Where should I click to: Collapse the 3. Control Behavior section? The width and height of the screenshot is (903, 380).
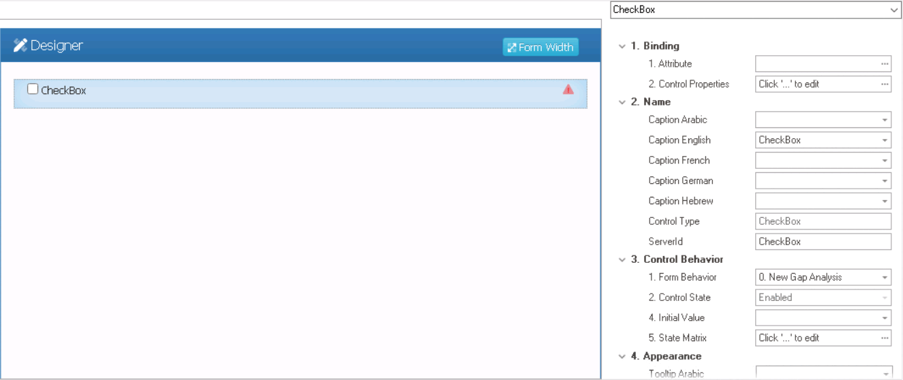622,259
